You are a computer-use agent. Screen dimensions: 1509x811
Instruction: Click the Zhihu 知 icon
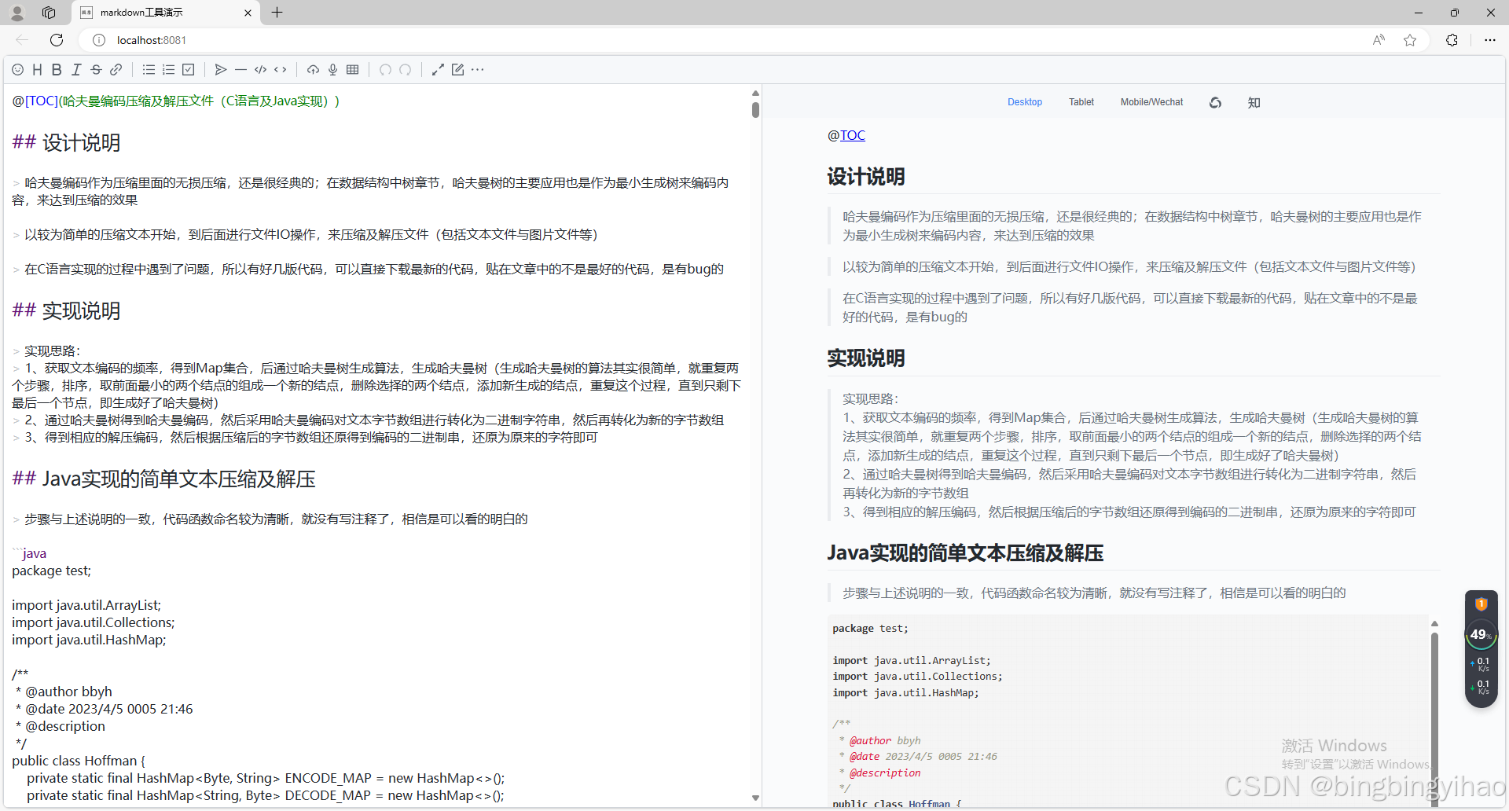(x=1254, y=103)
